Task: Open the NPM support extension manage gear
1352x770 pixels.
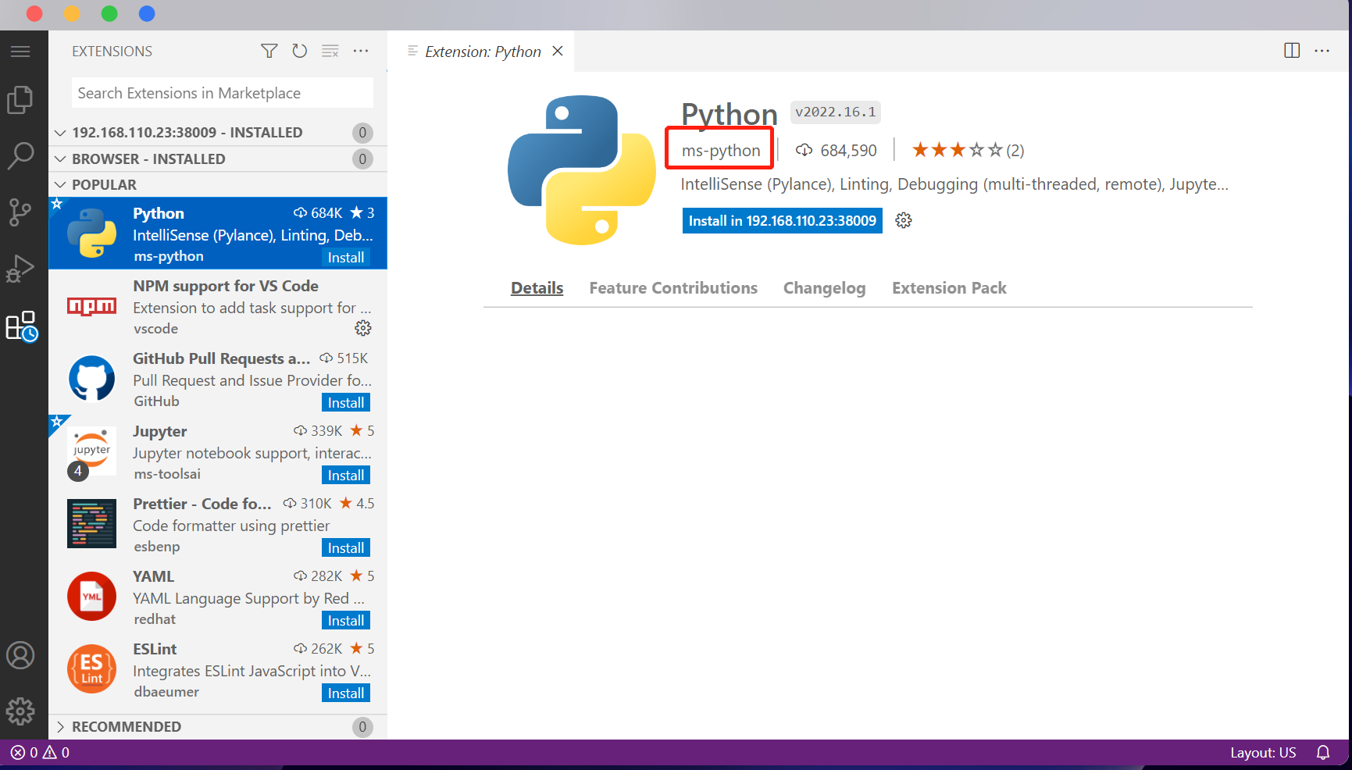Action: pos(363,328)
